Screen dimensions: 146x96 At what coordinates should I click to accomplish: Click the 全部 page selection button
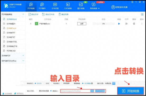pos(82,24)
